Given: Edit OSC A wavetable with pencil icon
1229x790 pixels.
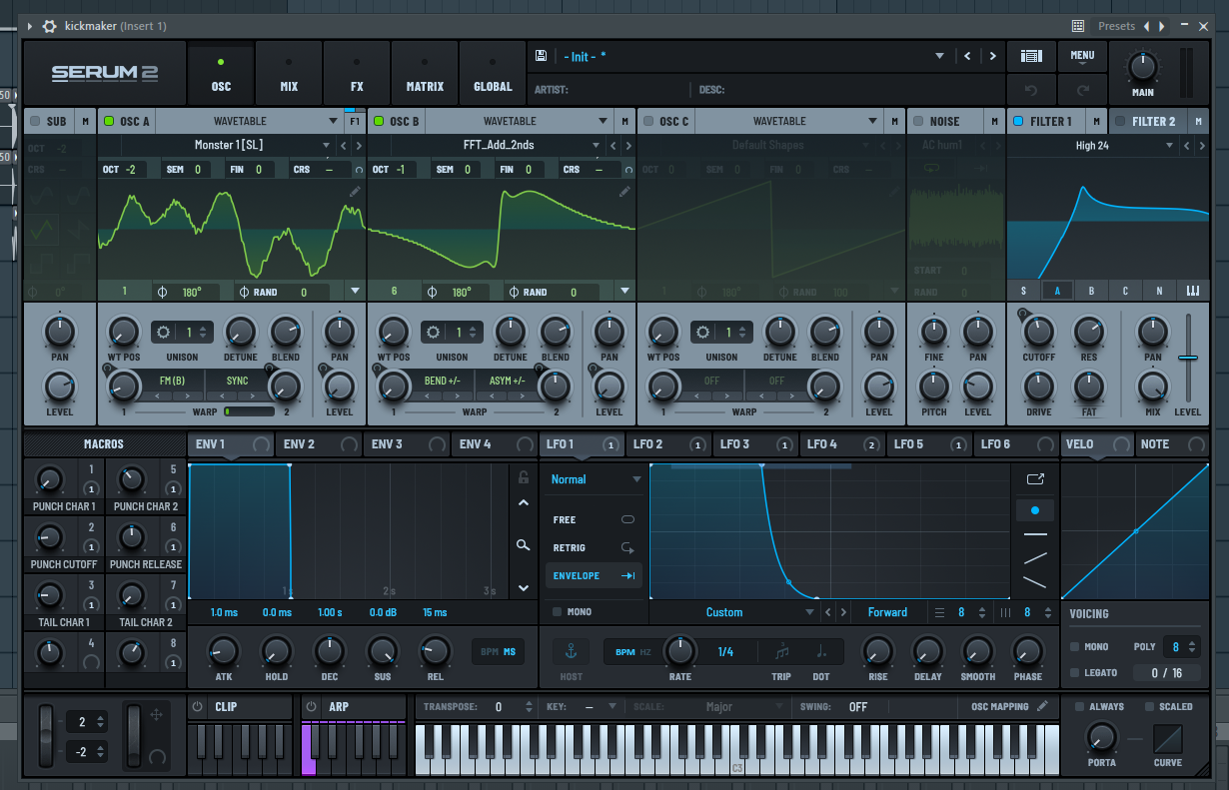Looking at the screenshot, I should (x=355, y=191).
